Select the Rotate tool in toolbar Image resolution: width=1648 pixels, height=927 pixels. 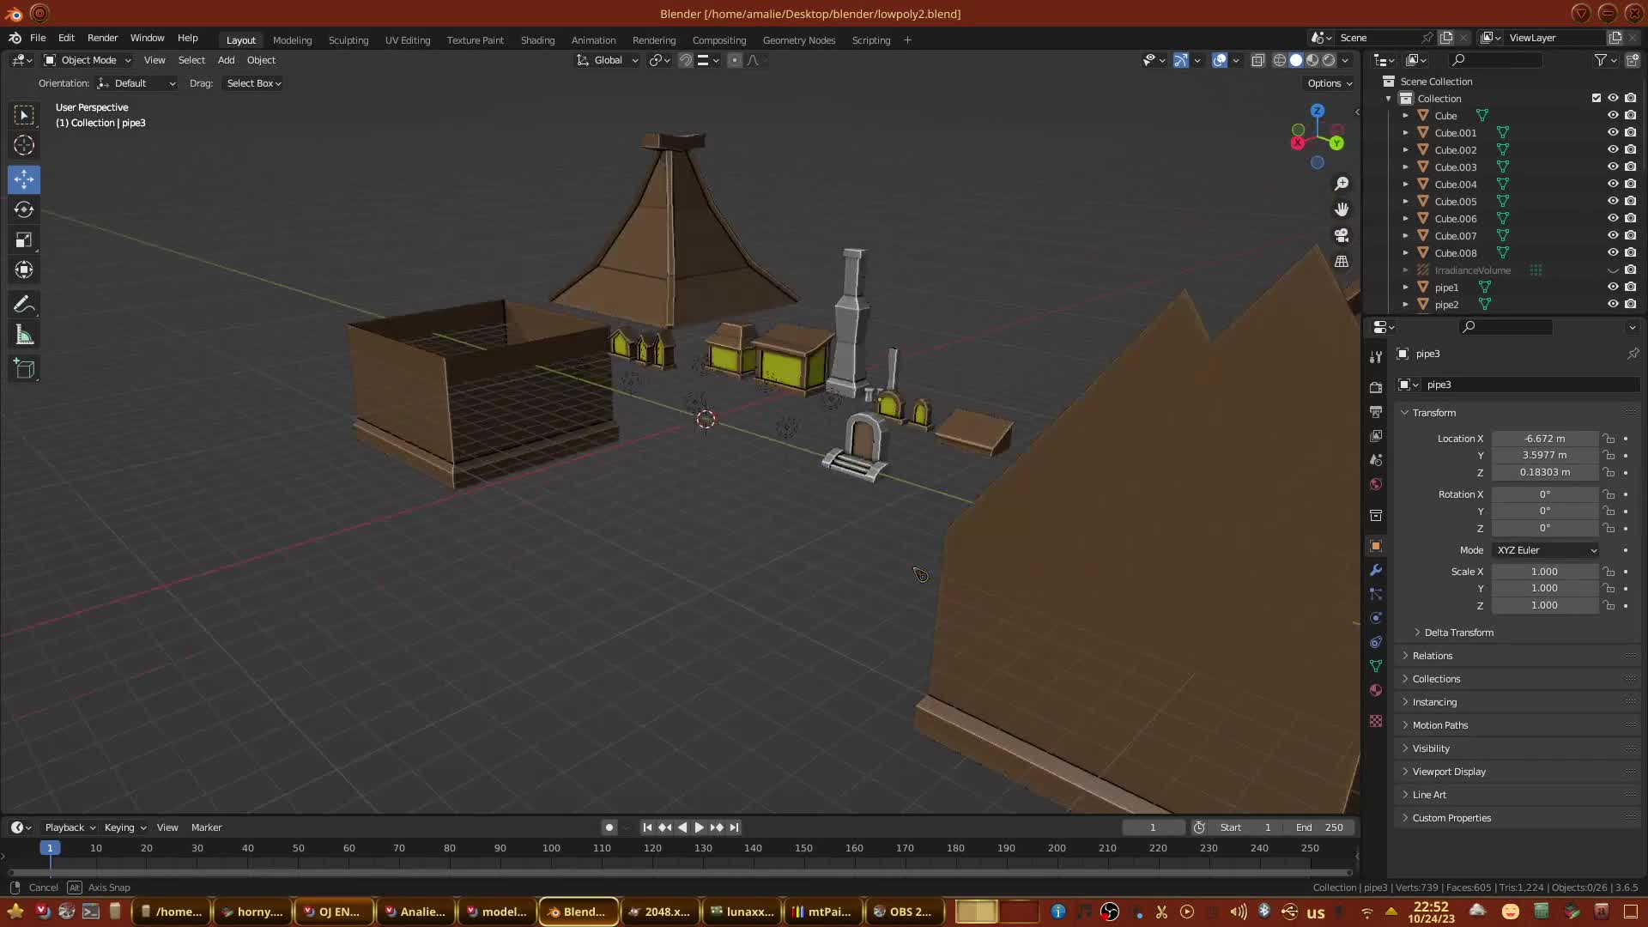pyautogui.click(x=24, y=209)
